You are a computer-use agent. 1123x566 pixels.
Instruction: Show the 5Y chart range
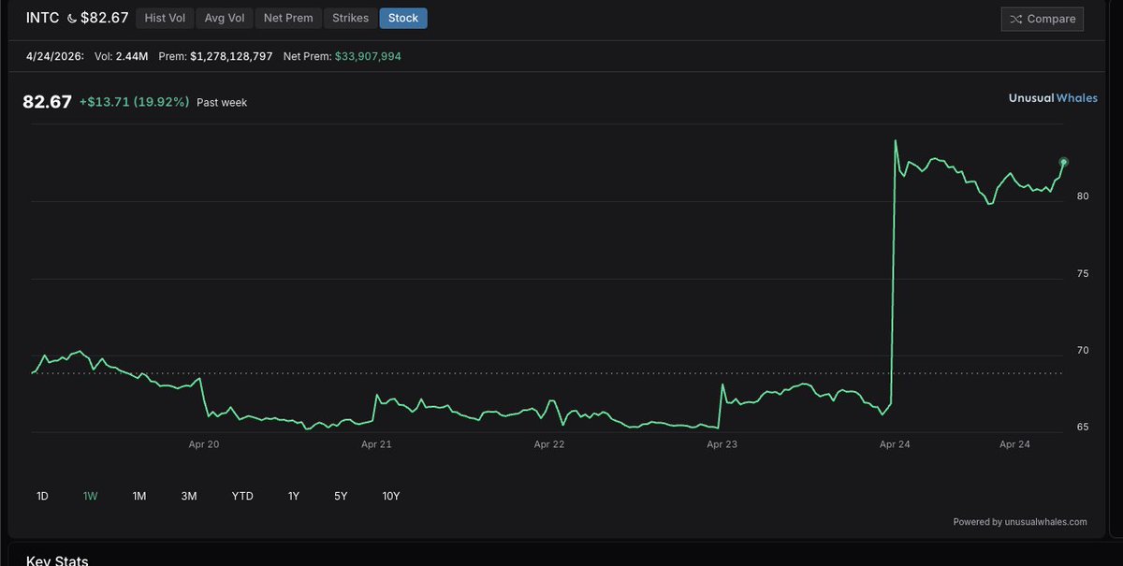(x=340, y=496)
